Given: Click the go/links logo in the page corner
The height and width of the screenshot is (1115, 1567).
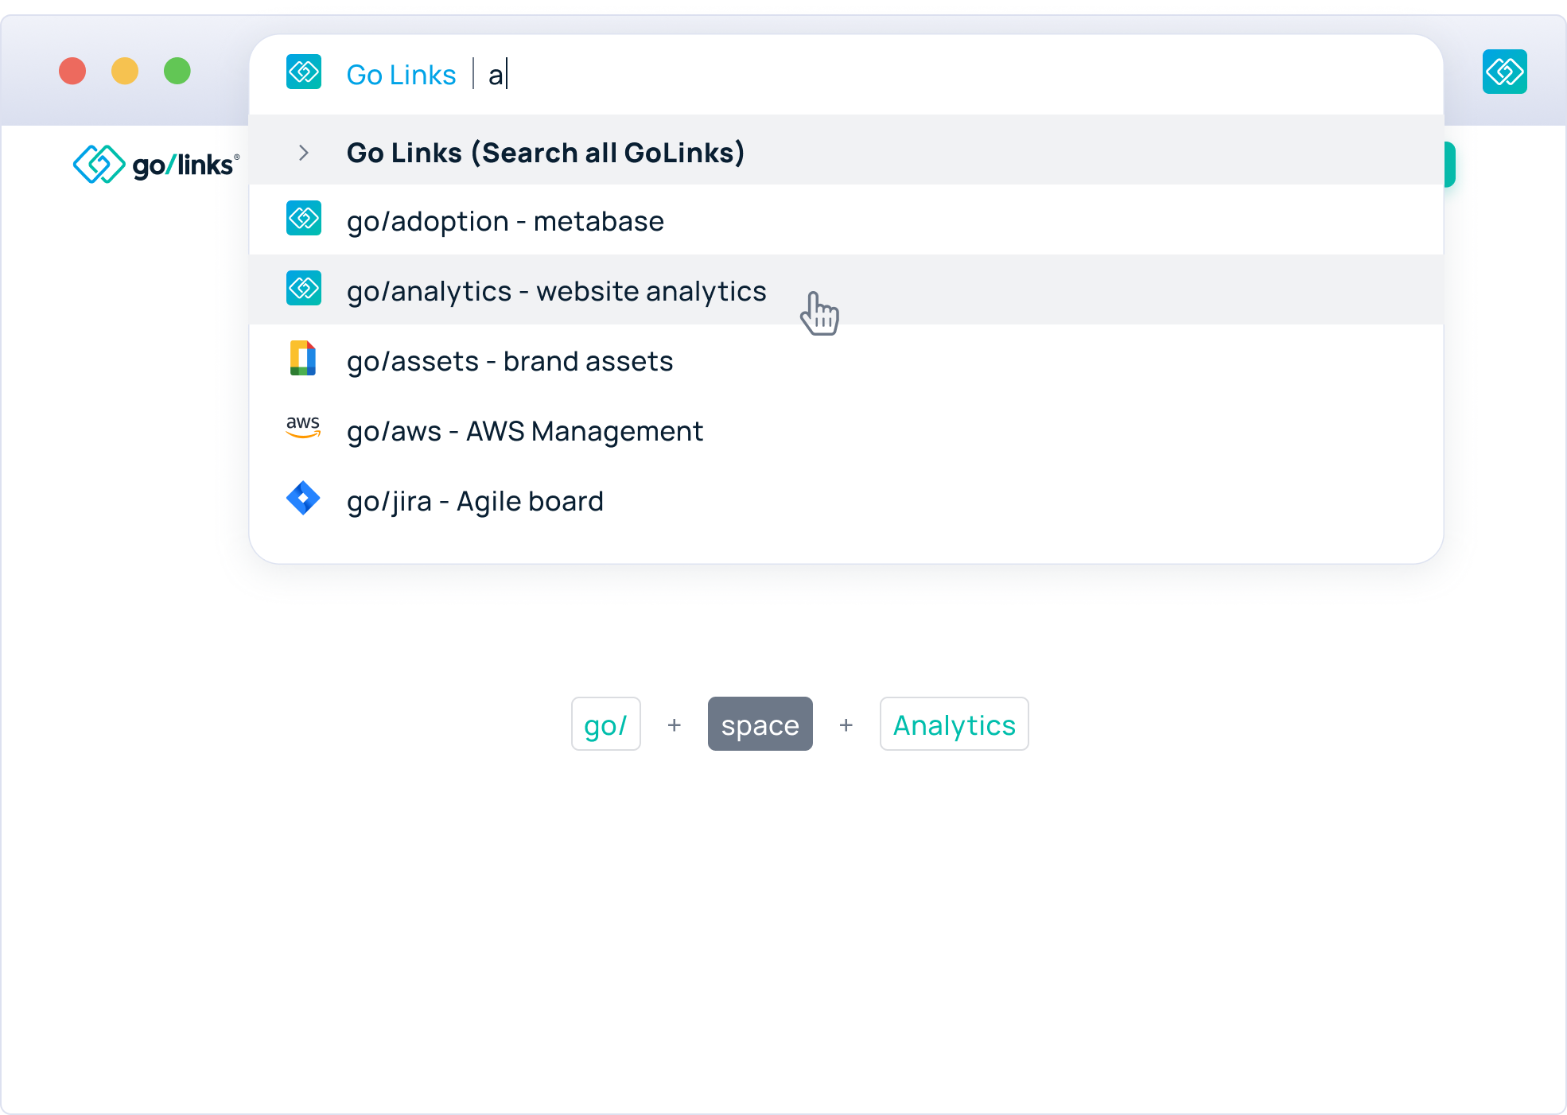Looking at the screenshot, I should click(x=156, y=165).
